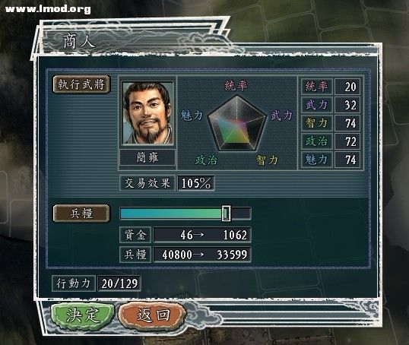Screen dimensions: 409x345
Task: Click the pentagon ability radar chart
Action: pos(237,124)
